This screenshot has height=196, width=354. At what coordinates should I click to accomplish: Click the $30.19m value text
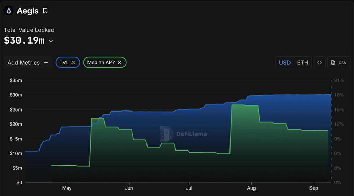pos(24,40)
